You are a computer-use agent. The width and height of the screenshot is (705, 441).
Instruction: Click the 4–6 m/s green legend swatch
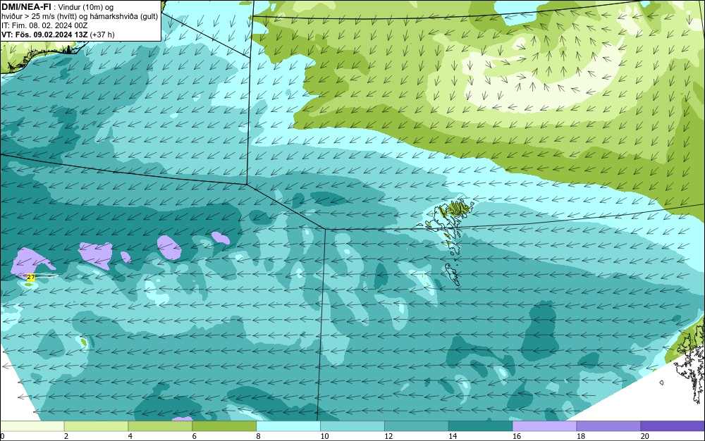pos(160,426)
